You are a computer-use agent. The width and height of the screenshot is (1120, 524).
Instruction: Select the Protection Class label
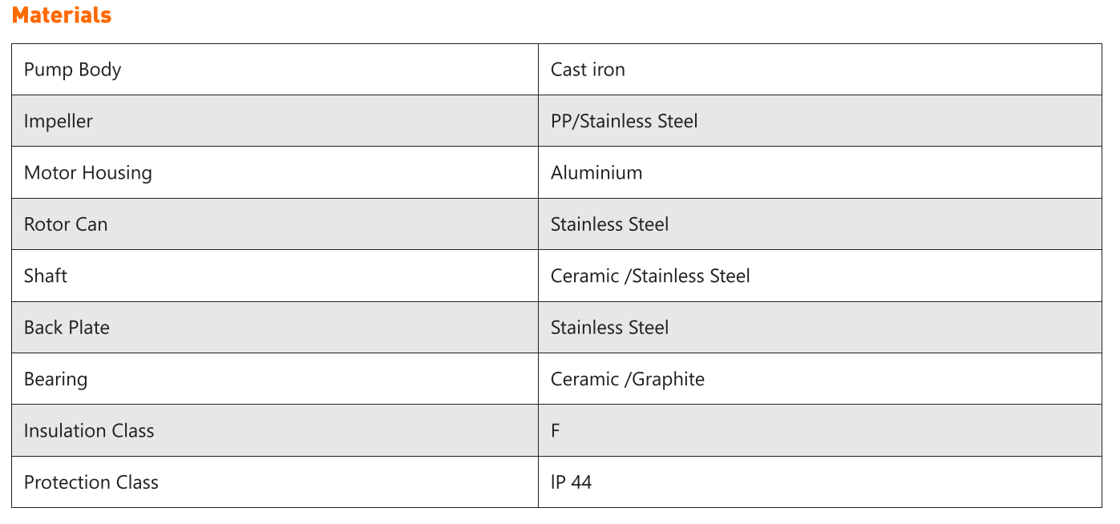[x=91, y=482]
